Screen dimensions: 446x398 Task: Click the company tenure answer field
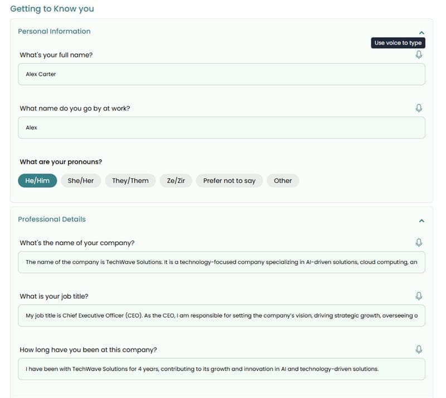tap(222, 368)
